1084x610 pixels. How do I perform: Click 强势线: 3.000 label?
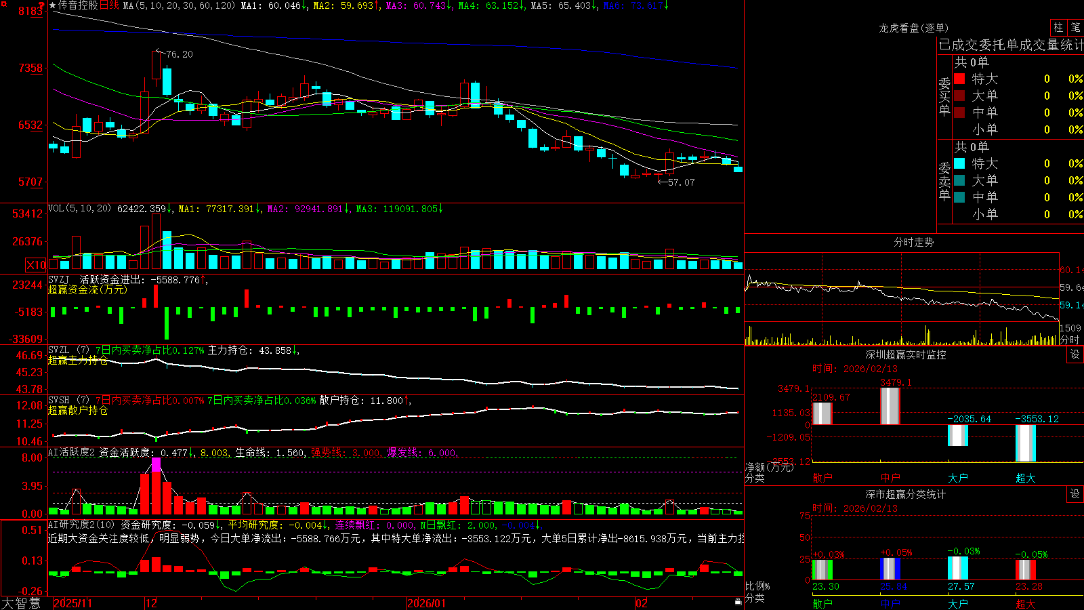346,453
